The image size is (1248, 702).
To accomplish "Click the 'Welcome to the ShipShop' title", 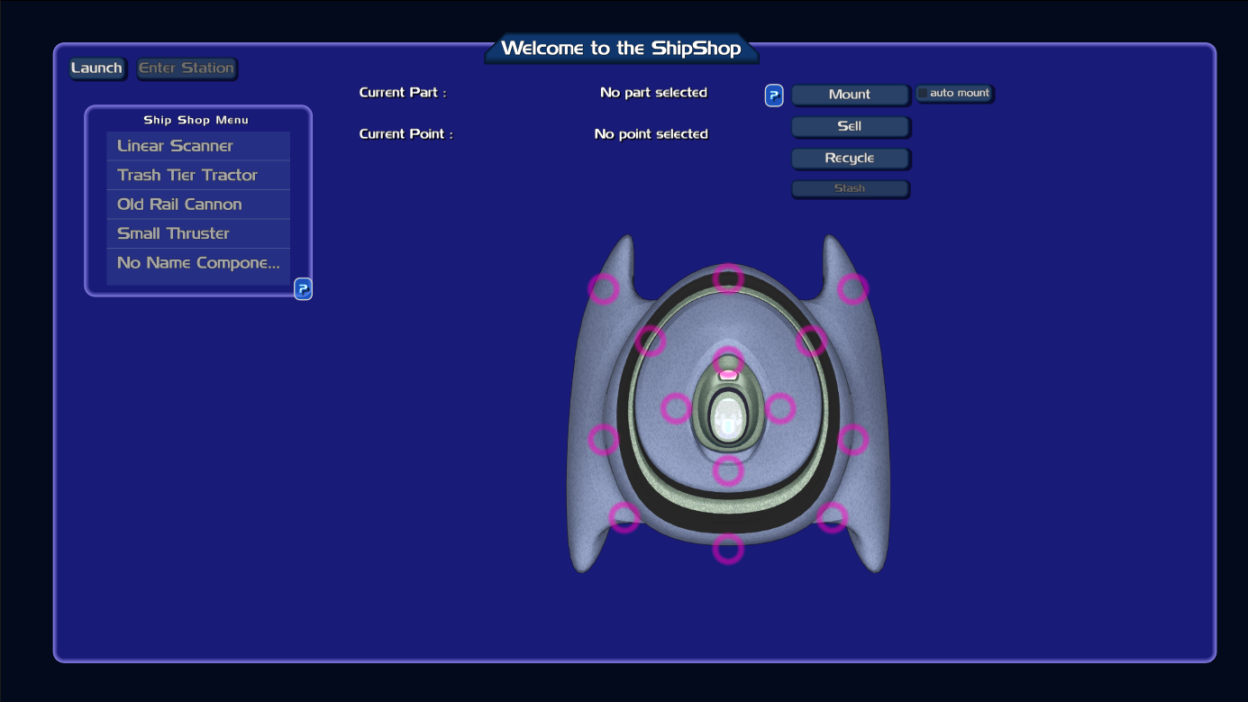I will click(621, 49).
